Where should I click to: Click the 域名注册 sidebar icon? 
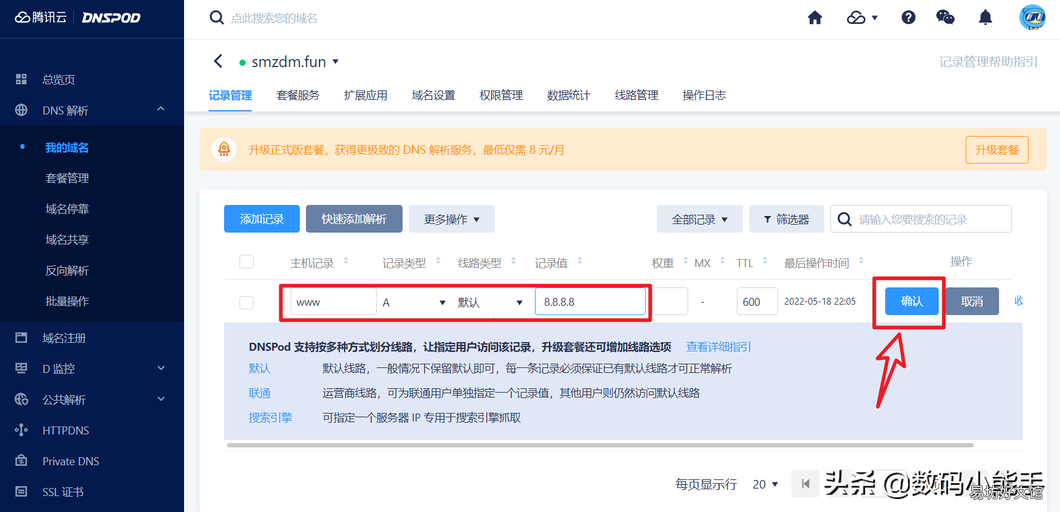coord(22,338)
